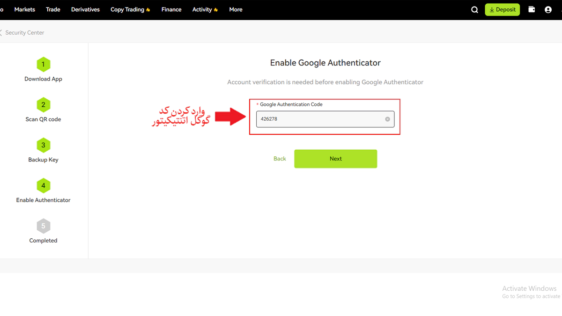This screenshot has height=316, width=562.
Task: Go back via Security Center arrow
Action: (x=1, y=33)
